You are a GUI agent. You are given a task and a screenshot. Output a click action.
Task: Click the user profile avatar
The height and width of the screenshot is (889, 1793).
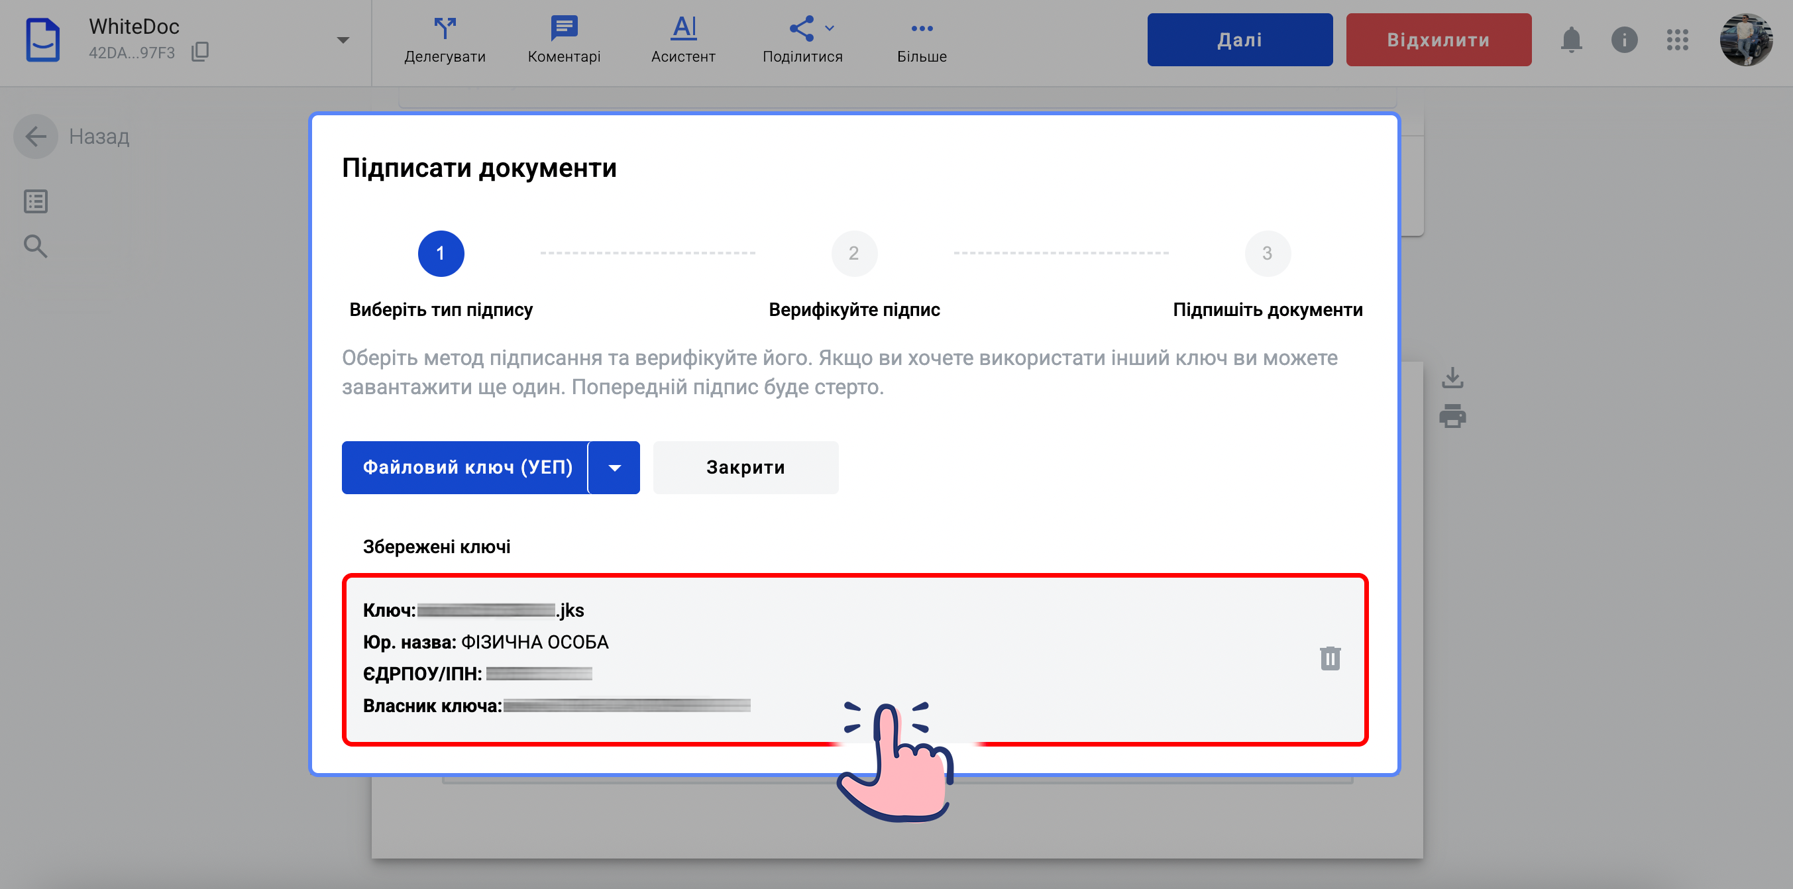click(x=1745, y=40)
